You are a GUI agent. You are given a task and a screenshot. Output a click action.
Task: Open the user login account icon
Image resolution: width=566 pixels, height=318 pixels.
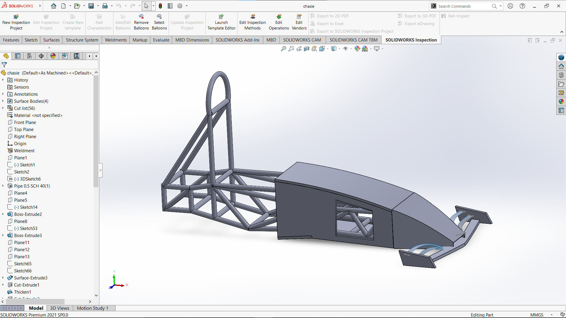point(510,6)
